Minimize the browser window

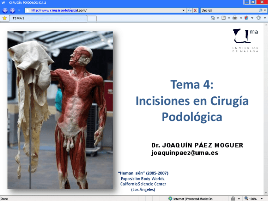click(247, 2)
